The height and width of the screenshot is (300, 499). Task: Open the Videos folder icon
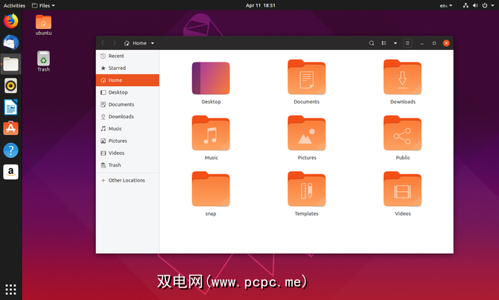point(402,190)
